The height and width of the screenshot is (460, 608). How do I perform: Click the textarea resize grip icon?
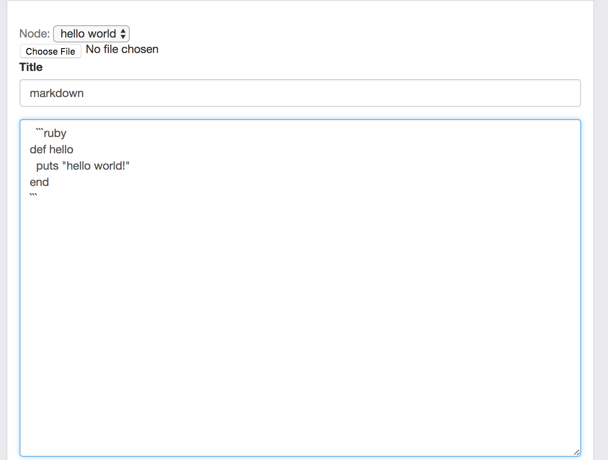click(x=577, y=452)
